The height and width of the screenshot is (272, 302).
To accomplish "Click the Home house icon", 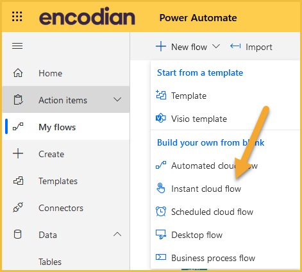I will [18, 73].
